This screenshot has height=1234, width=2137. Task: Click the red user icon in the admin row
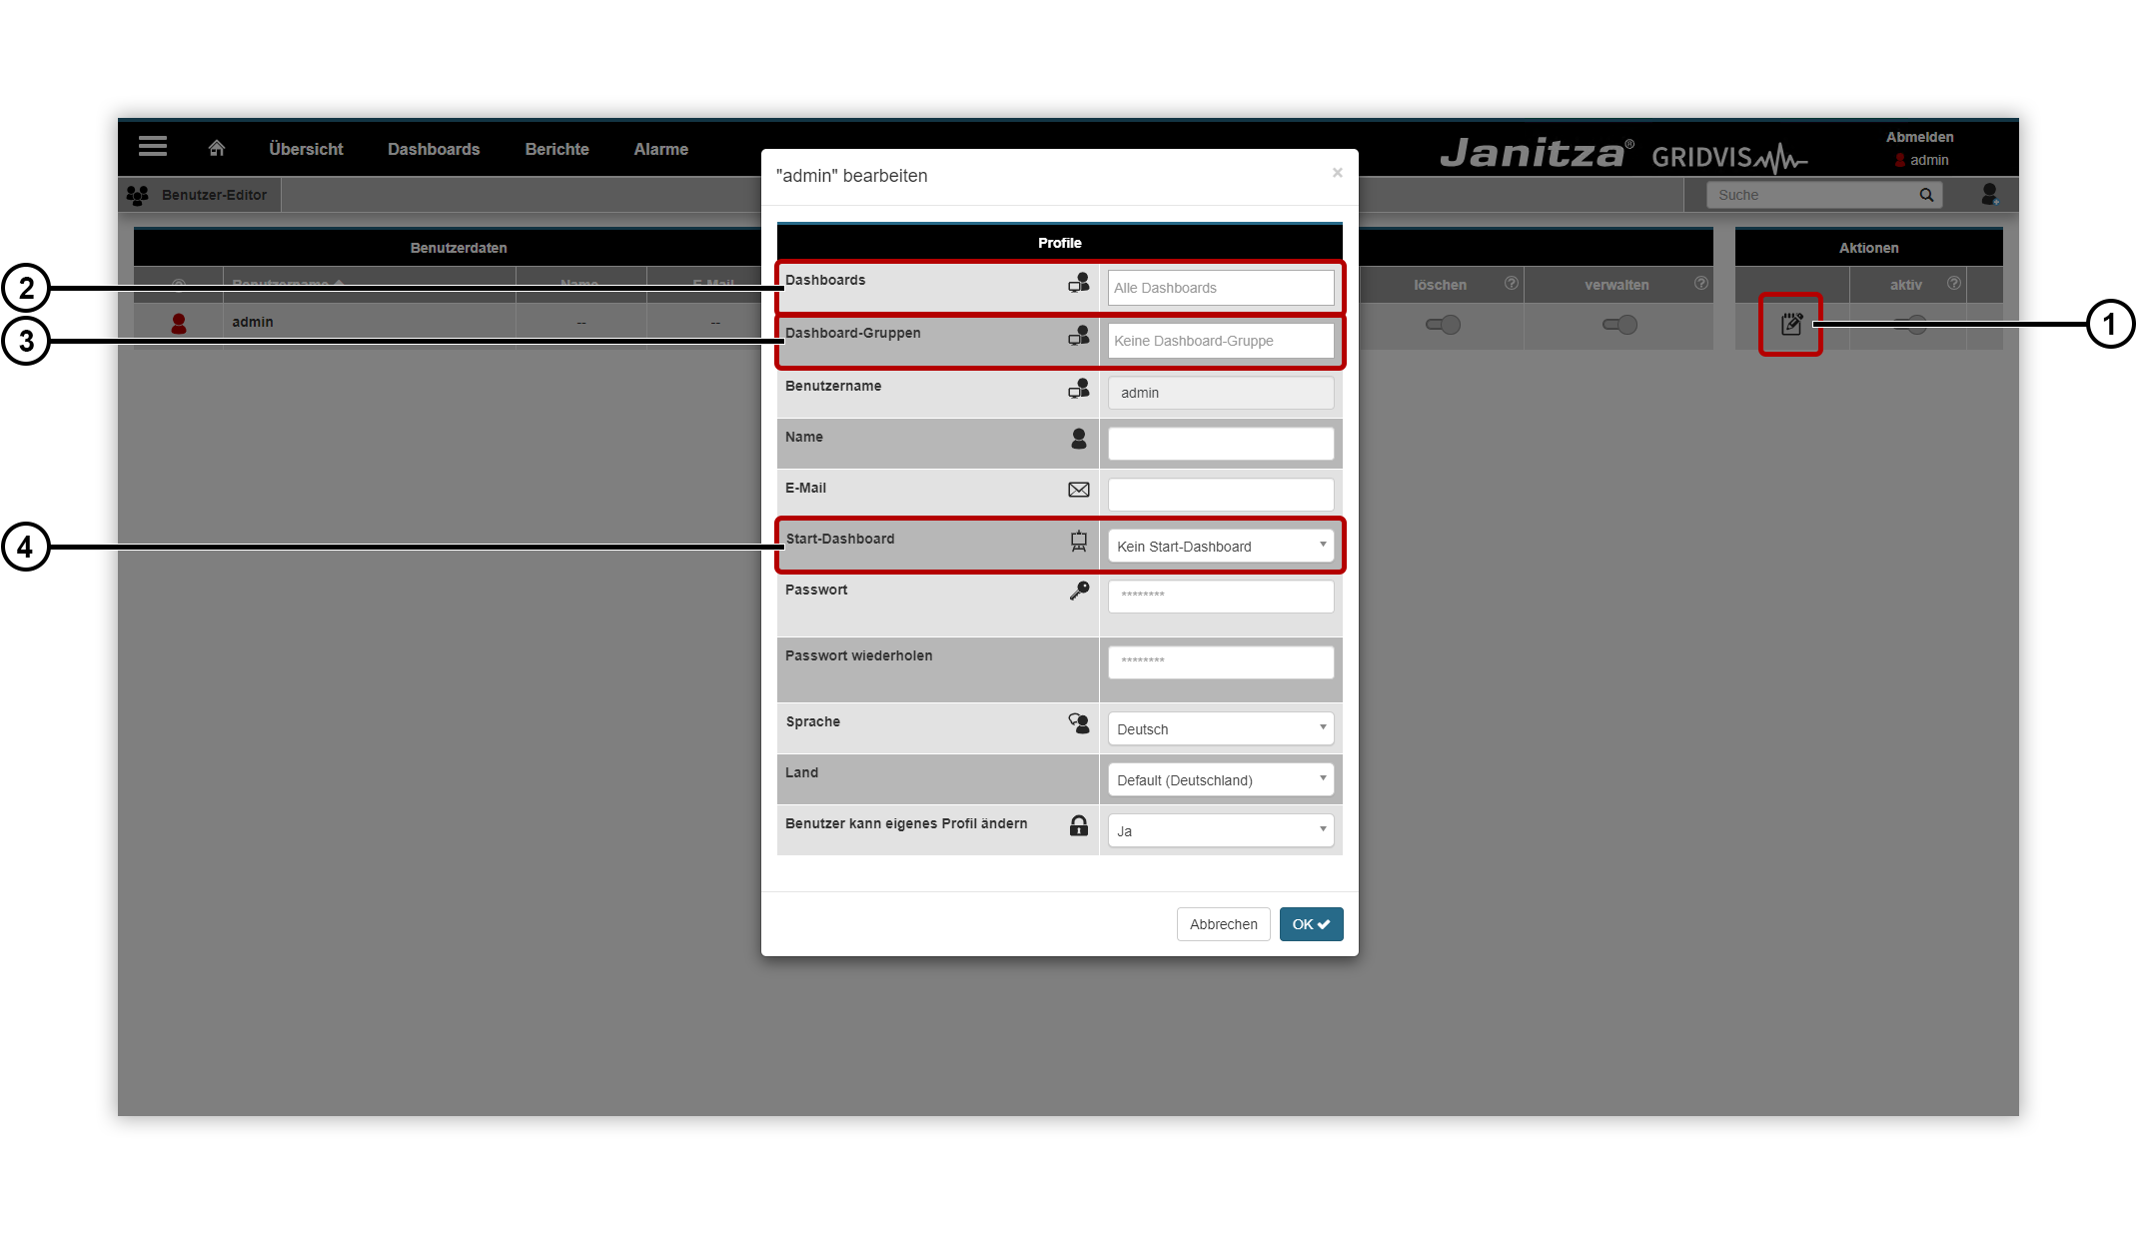[179, 321]
